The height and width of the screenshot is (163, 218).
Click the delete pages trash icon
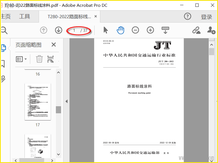coord(39,59)
